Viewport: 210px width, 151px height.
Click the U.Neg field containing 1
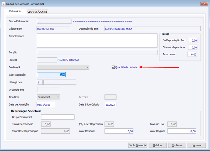point(40,82)
